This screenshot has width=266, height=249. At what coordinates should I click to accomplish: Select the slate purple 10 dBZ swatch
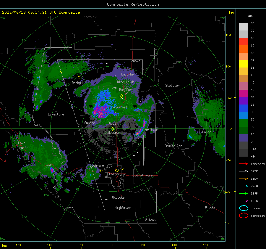pos(244,138)
